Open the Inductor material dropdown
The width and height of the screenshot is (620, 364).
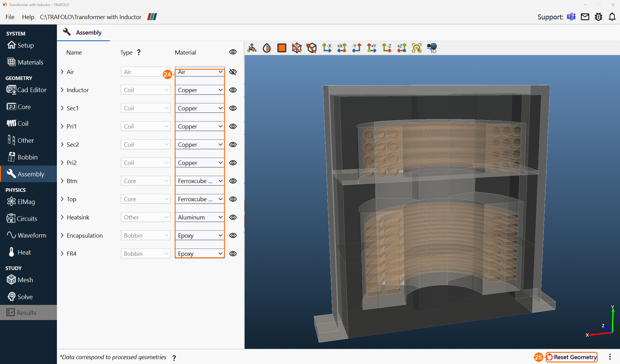coord(200,90)
